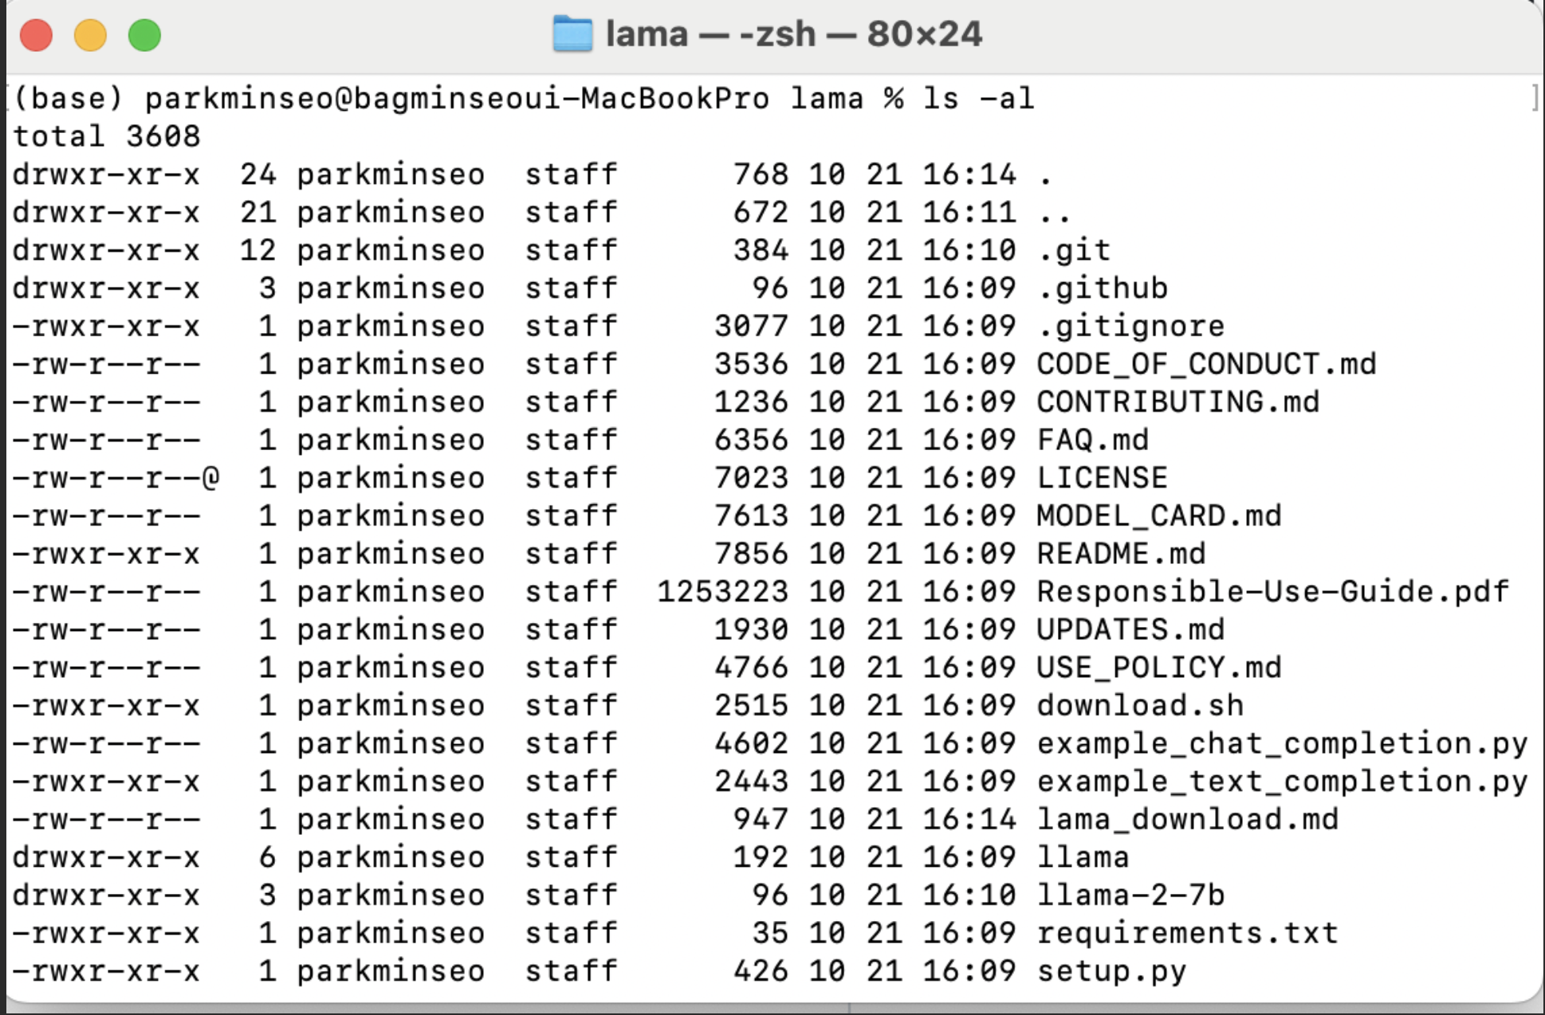The image size is (1545, 1015).
Task: Click the "FAQ.md" file name
Action: pyautogui.click(x=1093, y=440)
